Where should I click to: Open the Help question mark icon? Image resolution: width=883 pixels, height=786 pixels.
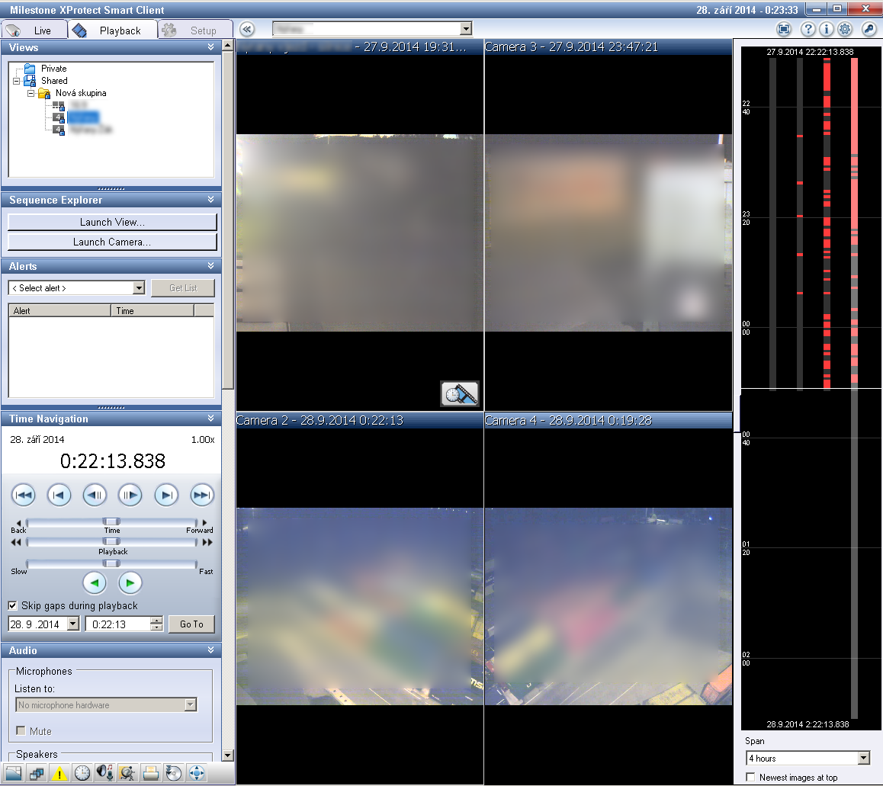(808, 29)
